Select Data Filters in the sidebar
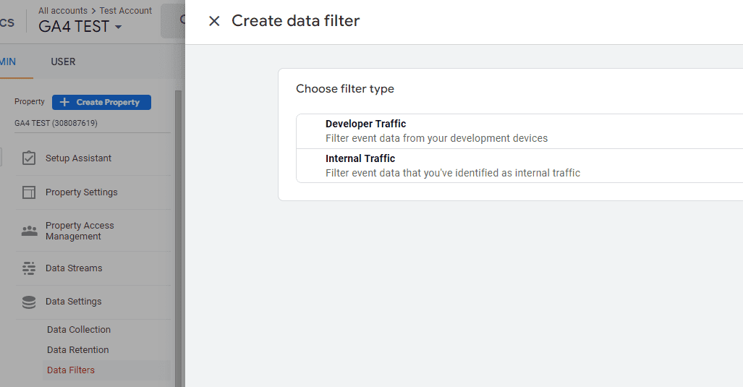743x387 pixels. (x=71, y=370)
